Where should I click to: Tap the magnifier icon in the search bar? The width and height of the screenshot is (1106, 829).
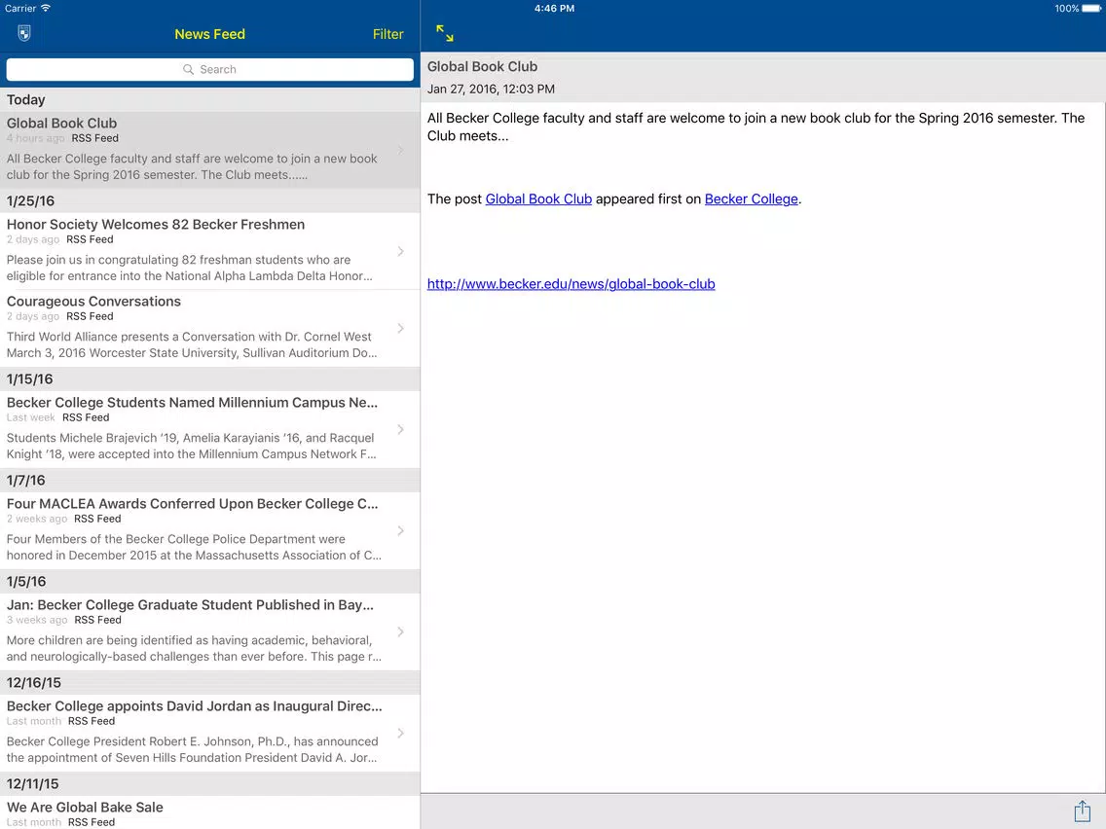click(x=188, y=69)
